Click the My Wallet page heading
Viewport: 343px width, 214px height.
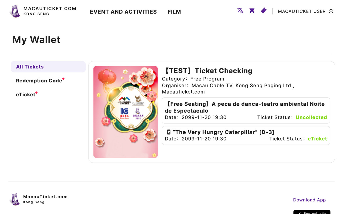(36, 40)
